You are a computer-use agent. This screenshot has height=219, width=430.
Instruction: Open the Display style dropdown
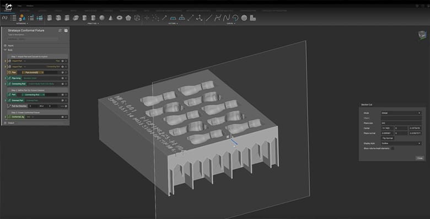point(401,143)
